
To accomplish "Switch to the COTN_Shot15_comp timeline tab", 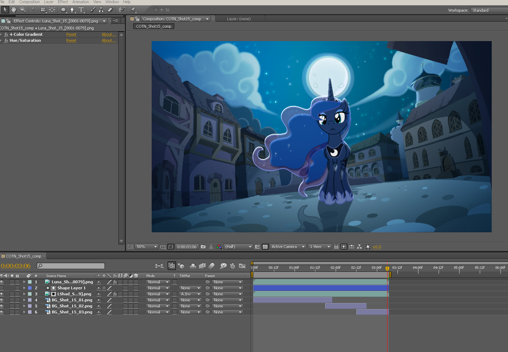I will pyautogui.click(x=23, y=256).
